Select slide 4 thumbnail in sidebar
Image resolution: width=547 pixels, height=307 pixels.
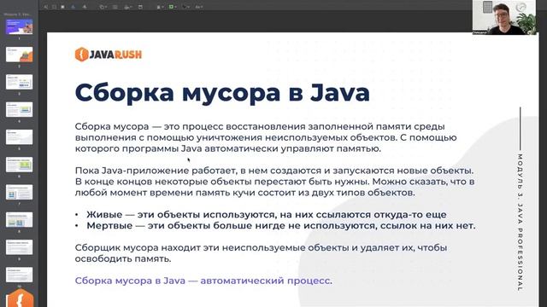click(19, 109)
